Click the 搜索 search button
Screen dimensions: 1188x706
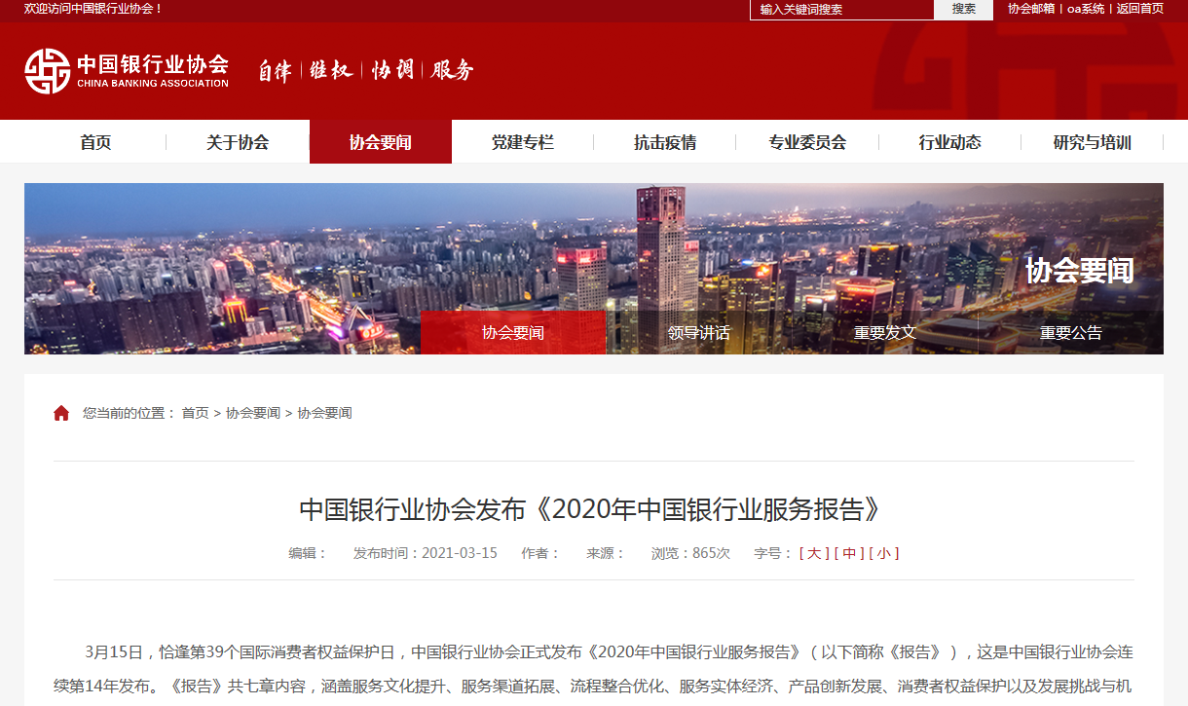pyautogui.click(x=964, y=10)
